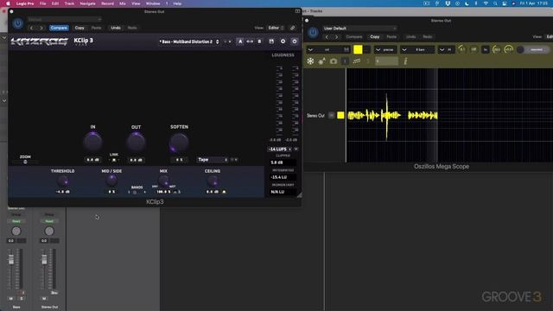Click the IN value field below the IN knob
The image size is (553, 311).
92,160
